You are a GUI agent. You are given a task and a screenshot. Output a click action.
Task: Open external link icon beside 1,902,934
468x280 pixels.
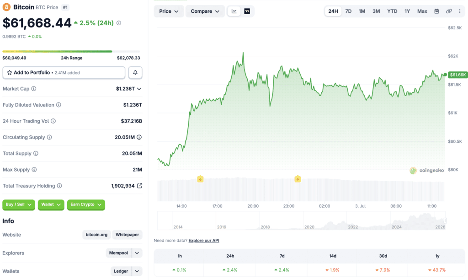coord(139,186)
